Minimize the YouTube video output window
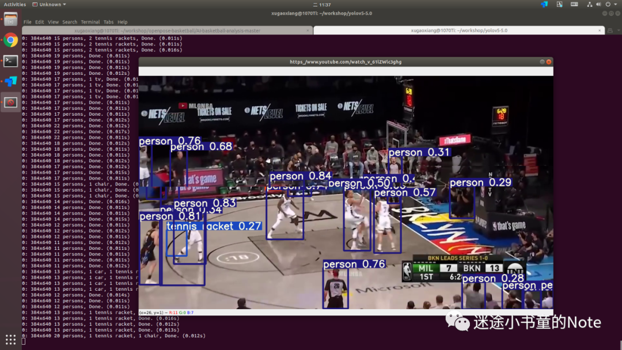Viewport: 622px width, 350px height. tap(542, 62)
